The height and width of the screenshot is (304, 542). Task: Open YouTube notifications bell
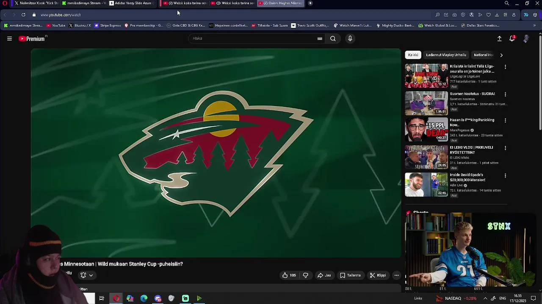[512, 38]
